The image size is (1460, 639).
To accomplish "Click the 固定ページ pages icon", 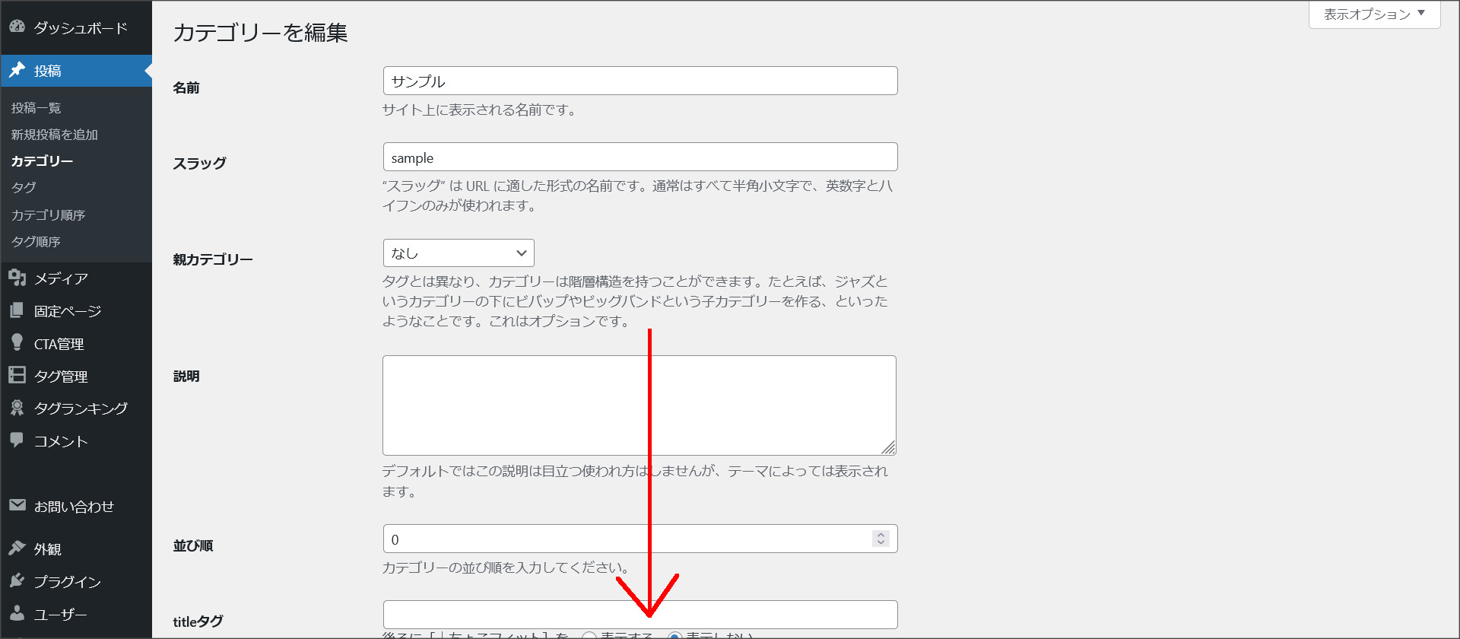I will pyautogui.click(x=17, y=310).
